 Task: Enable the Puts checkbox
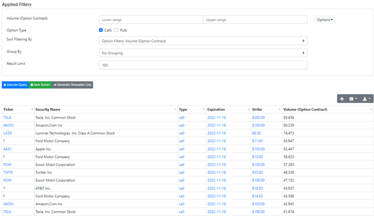click(116, 30)
